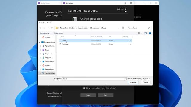Screen dimensions: 191x107
Task: Click the Загрузки download arrow icon
Action: (43, 58)
